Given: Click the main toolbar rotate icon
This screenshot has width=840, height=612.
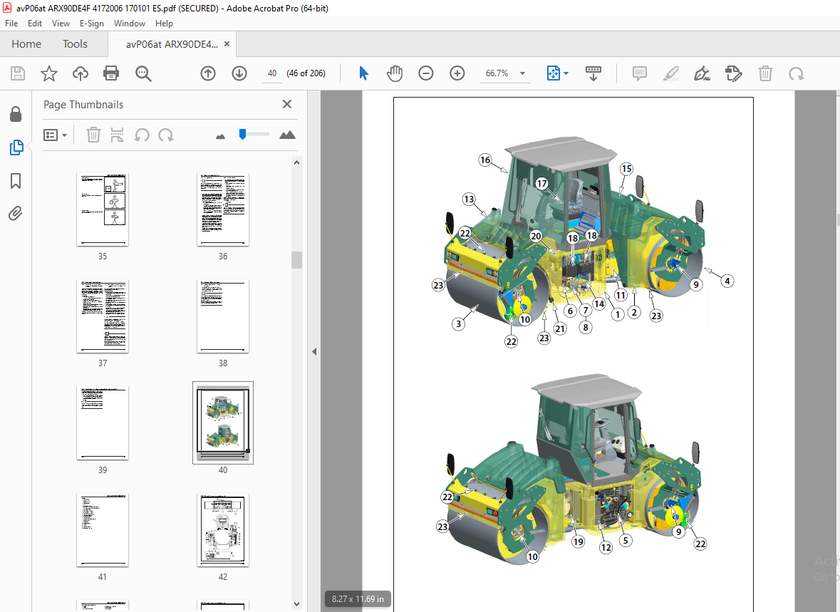Looking at the screenshot, I should click(796, 73).
